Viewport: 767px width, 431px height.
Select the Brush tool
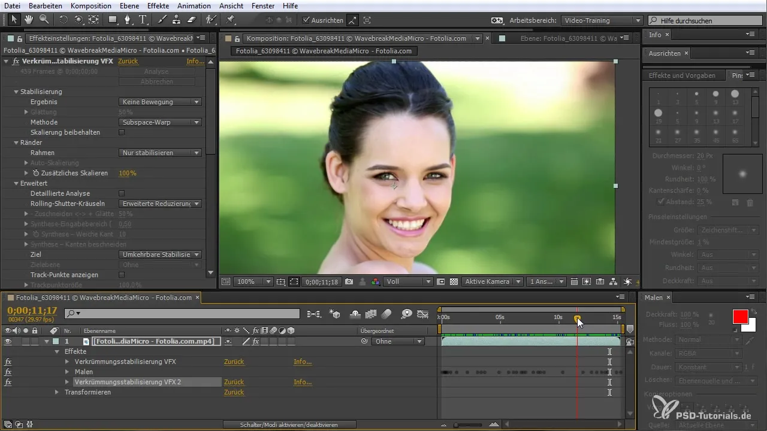coord(162,20)
